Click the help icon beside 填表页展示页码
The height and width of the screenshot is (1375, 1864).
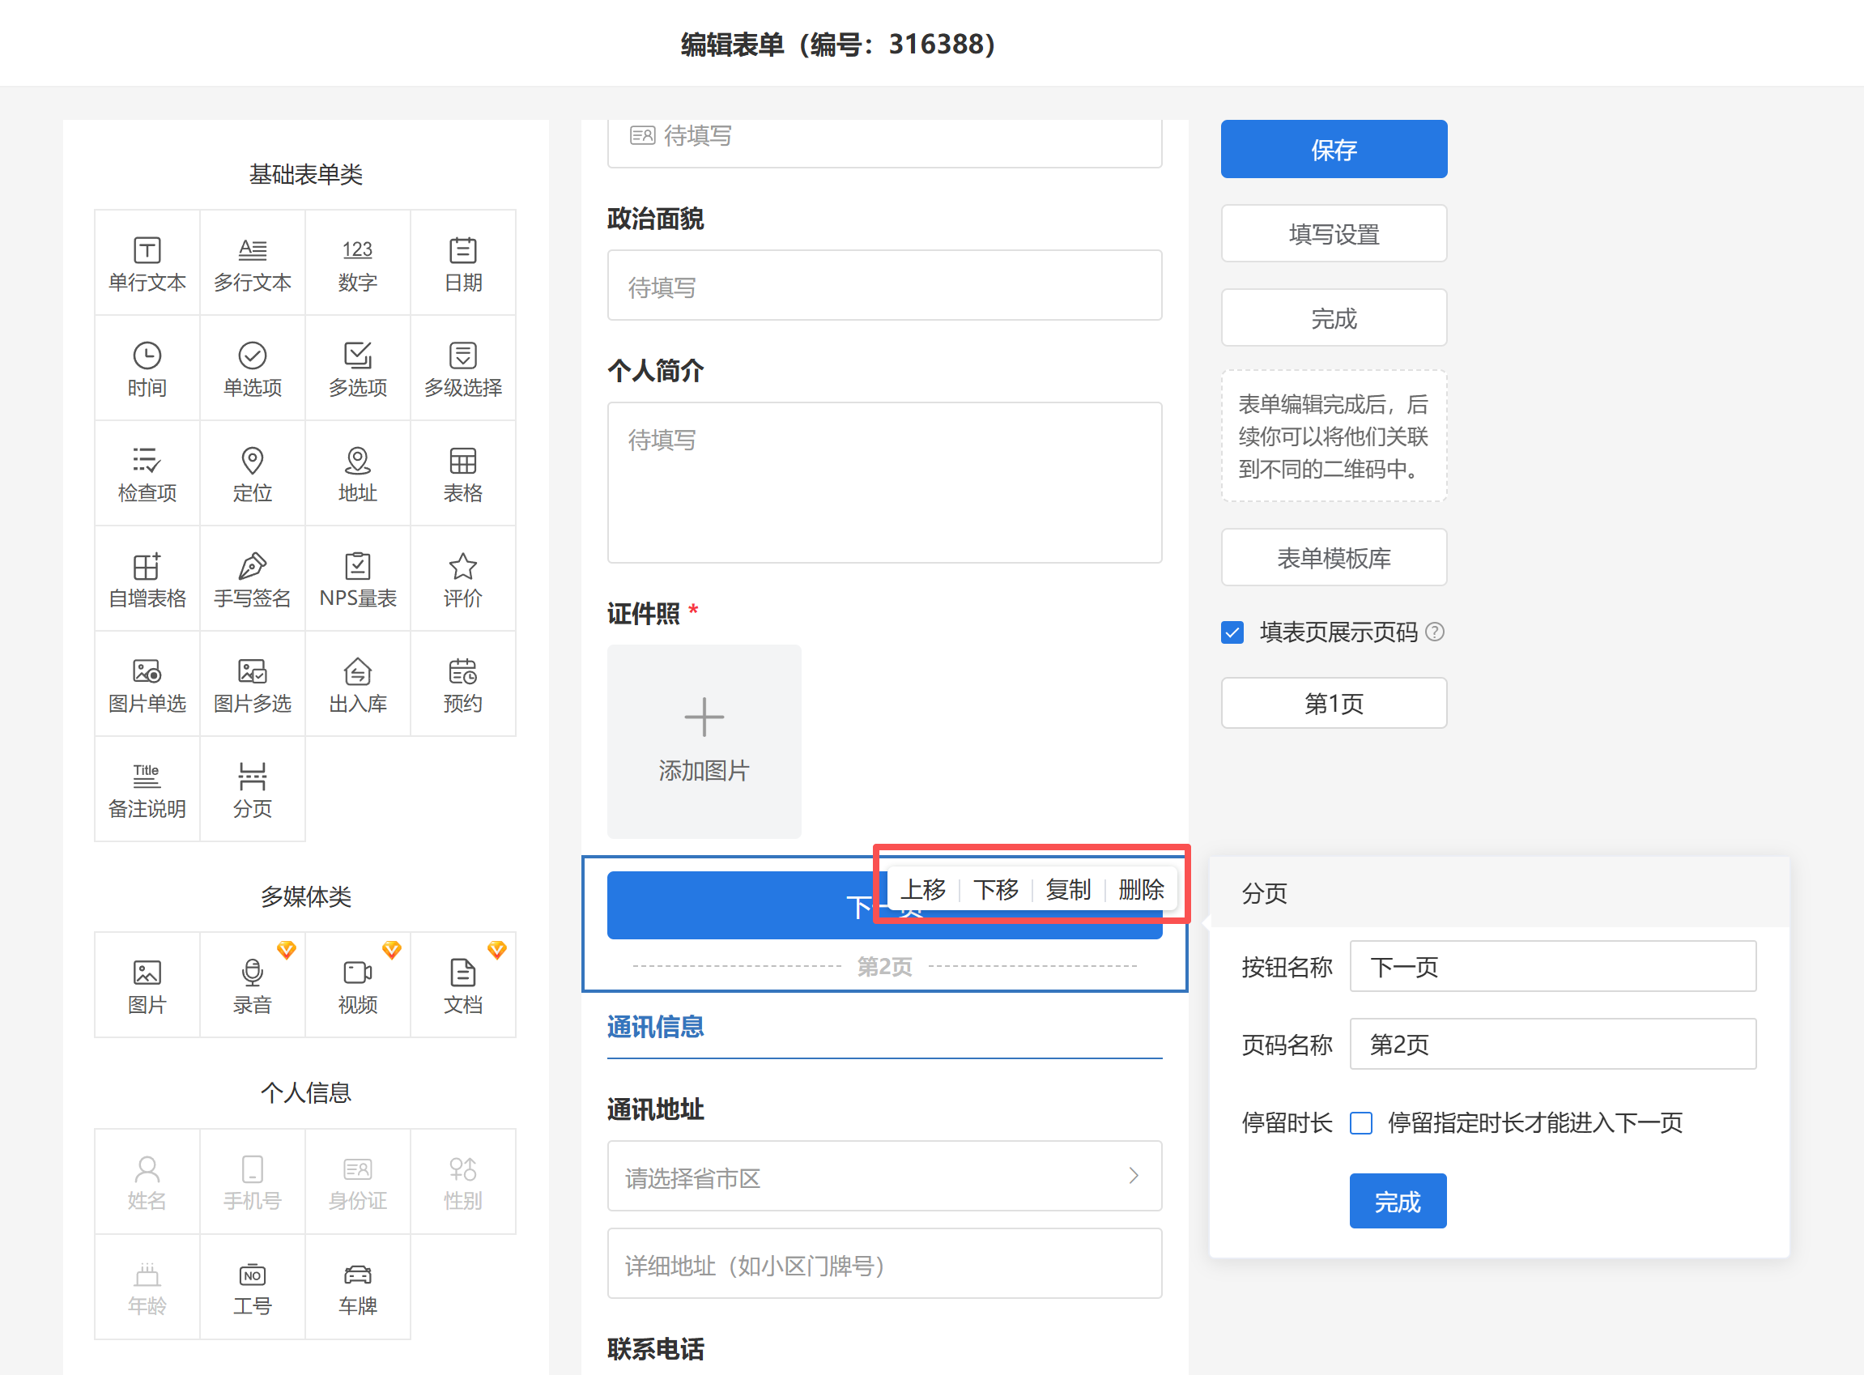tap(1435, 632)
